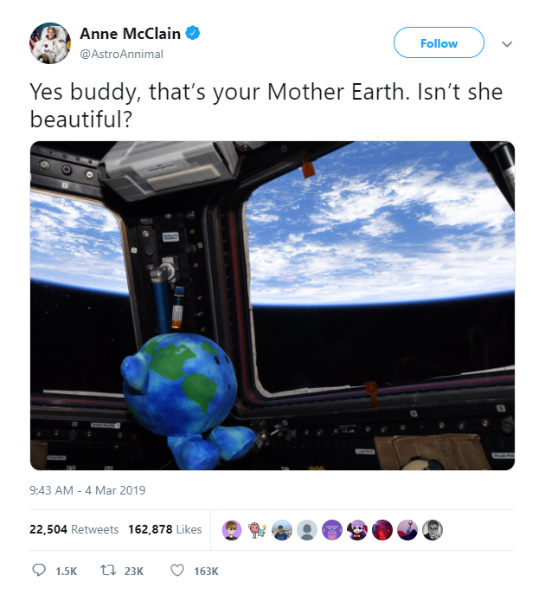This screenshot has height=595, width=545.
Task: Open the 9:43 AM timestamp link
Action: tap(87, 490)
